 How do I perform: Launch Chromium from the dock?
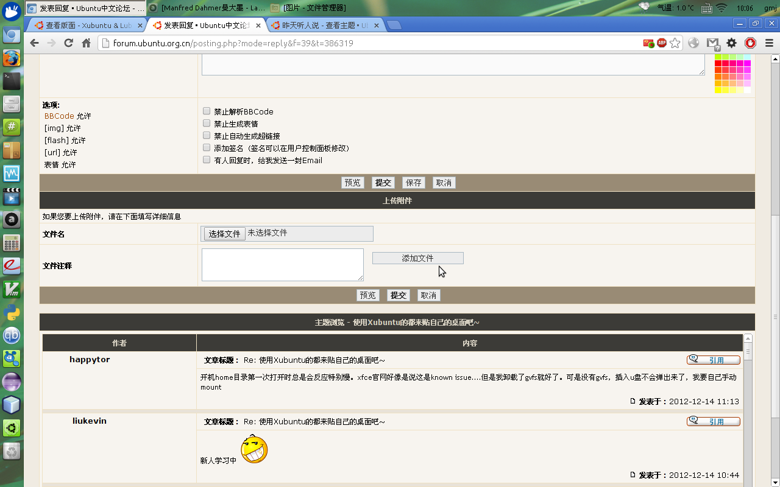(x=12, y=35)
